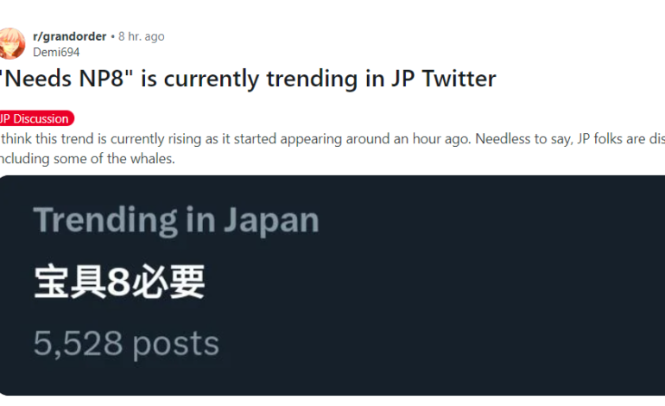Click the body line mentioning the whales
665x406 pixels.
click(x=86, y=159)
